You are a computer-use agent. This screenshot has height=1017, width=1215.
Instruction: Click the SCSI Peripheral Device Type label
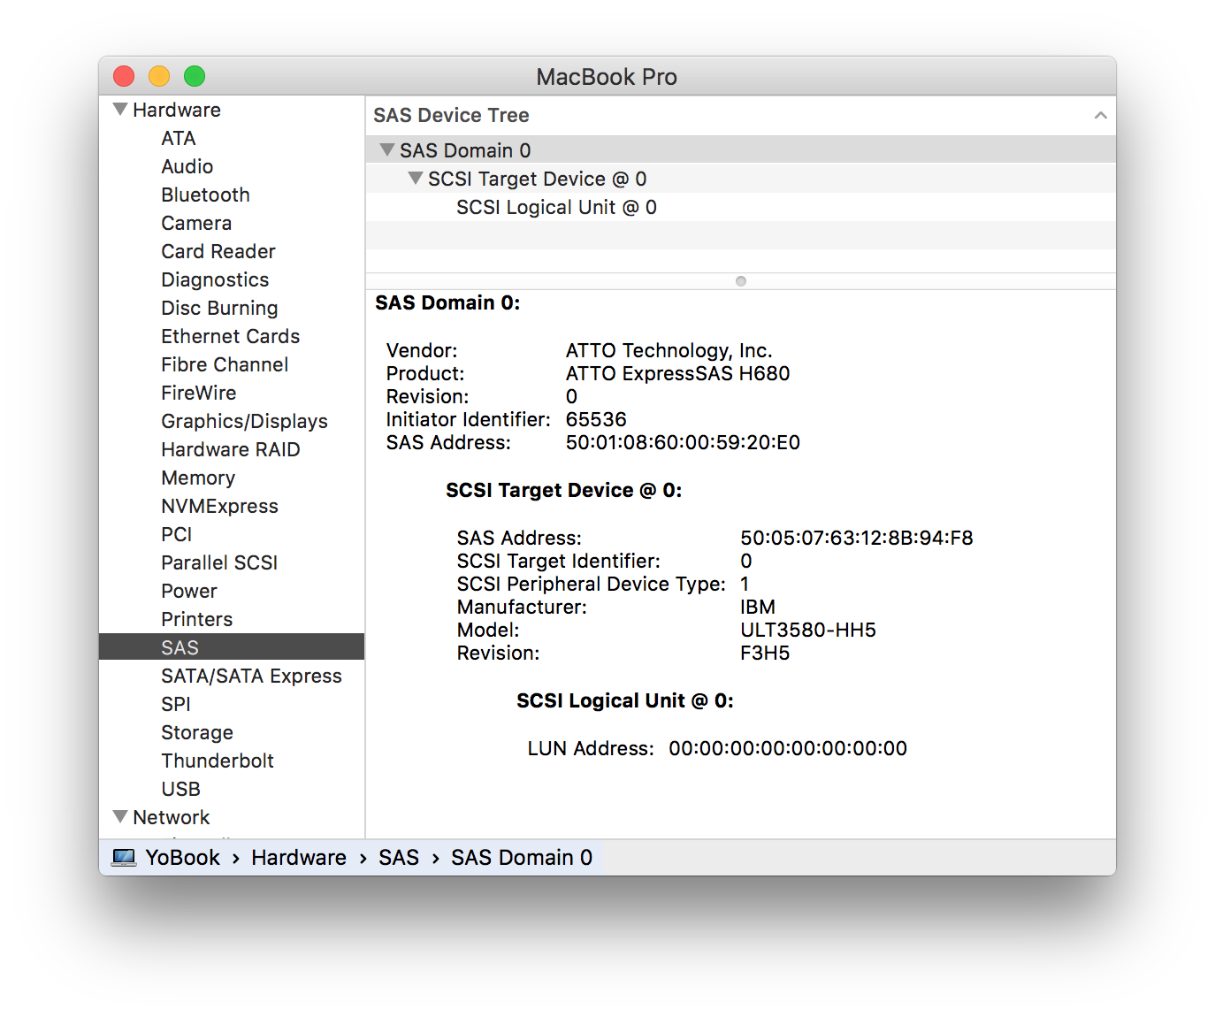pyautogui.click(x=592, y=584)
